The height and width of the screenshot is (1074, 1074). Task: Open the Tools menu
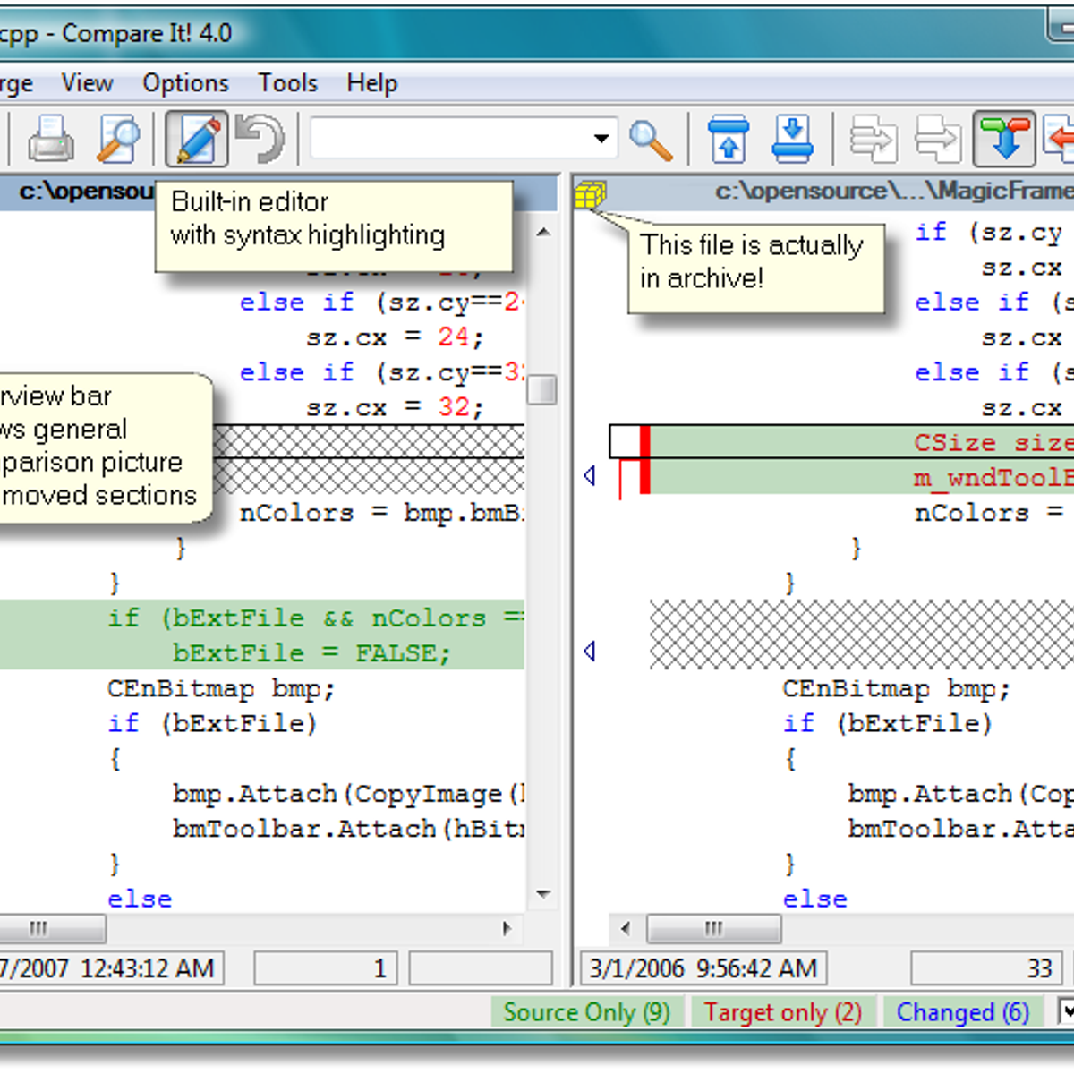287,83
